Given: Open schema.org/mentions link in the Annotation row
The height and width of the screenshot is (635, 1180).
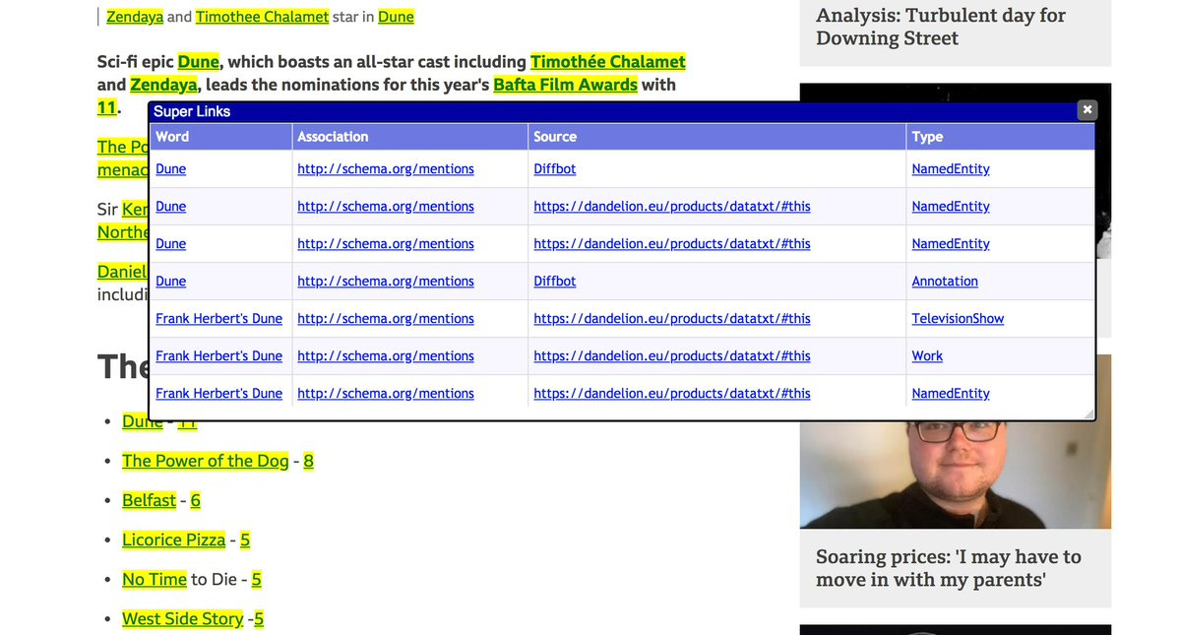Looking at the screenshot, I should (386, 282).
